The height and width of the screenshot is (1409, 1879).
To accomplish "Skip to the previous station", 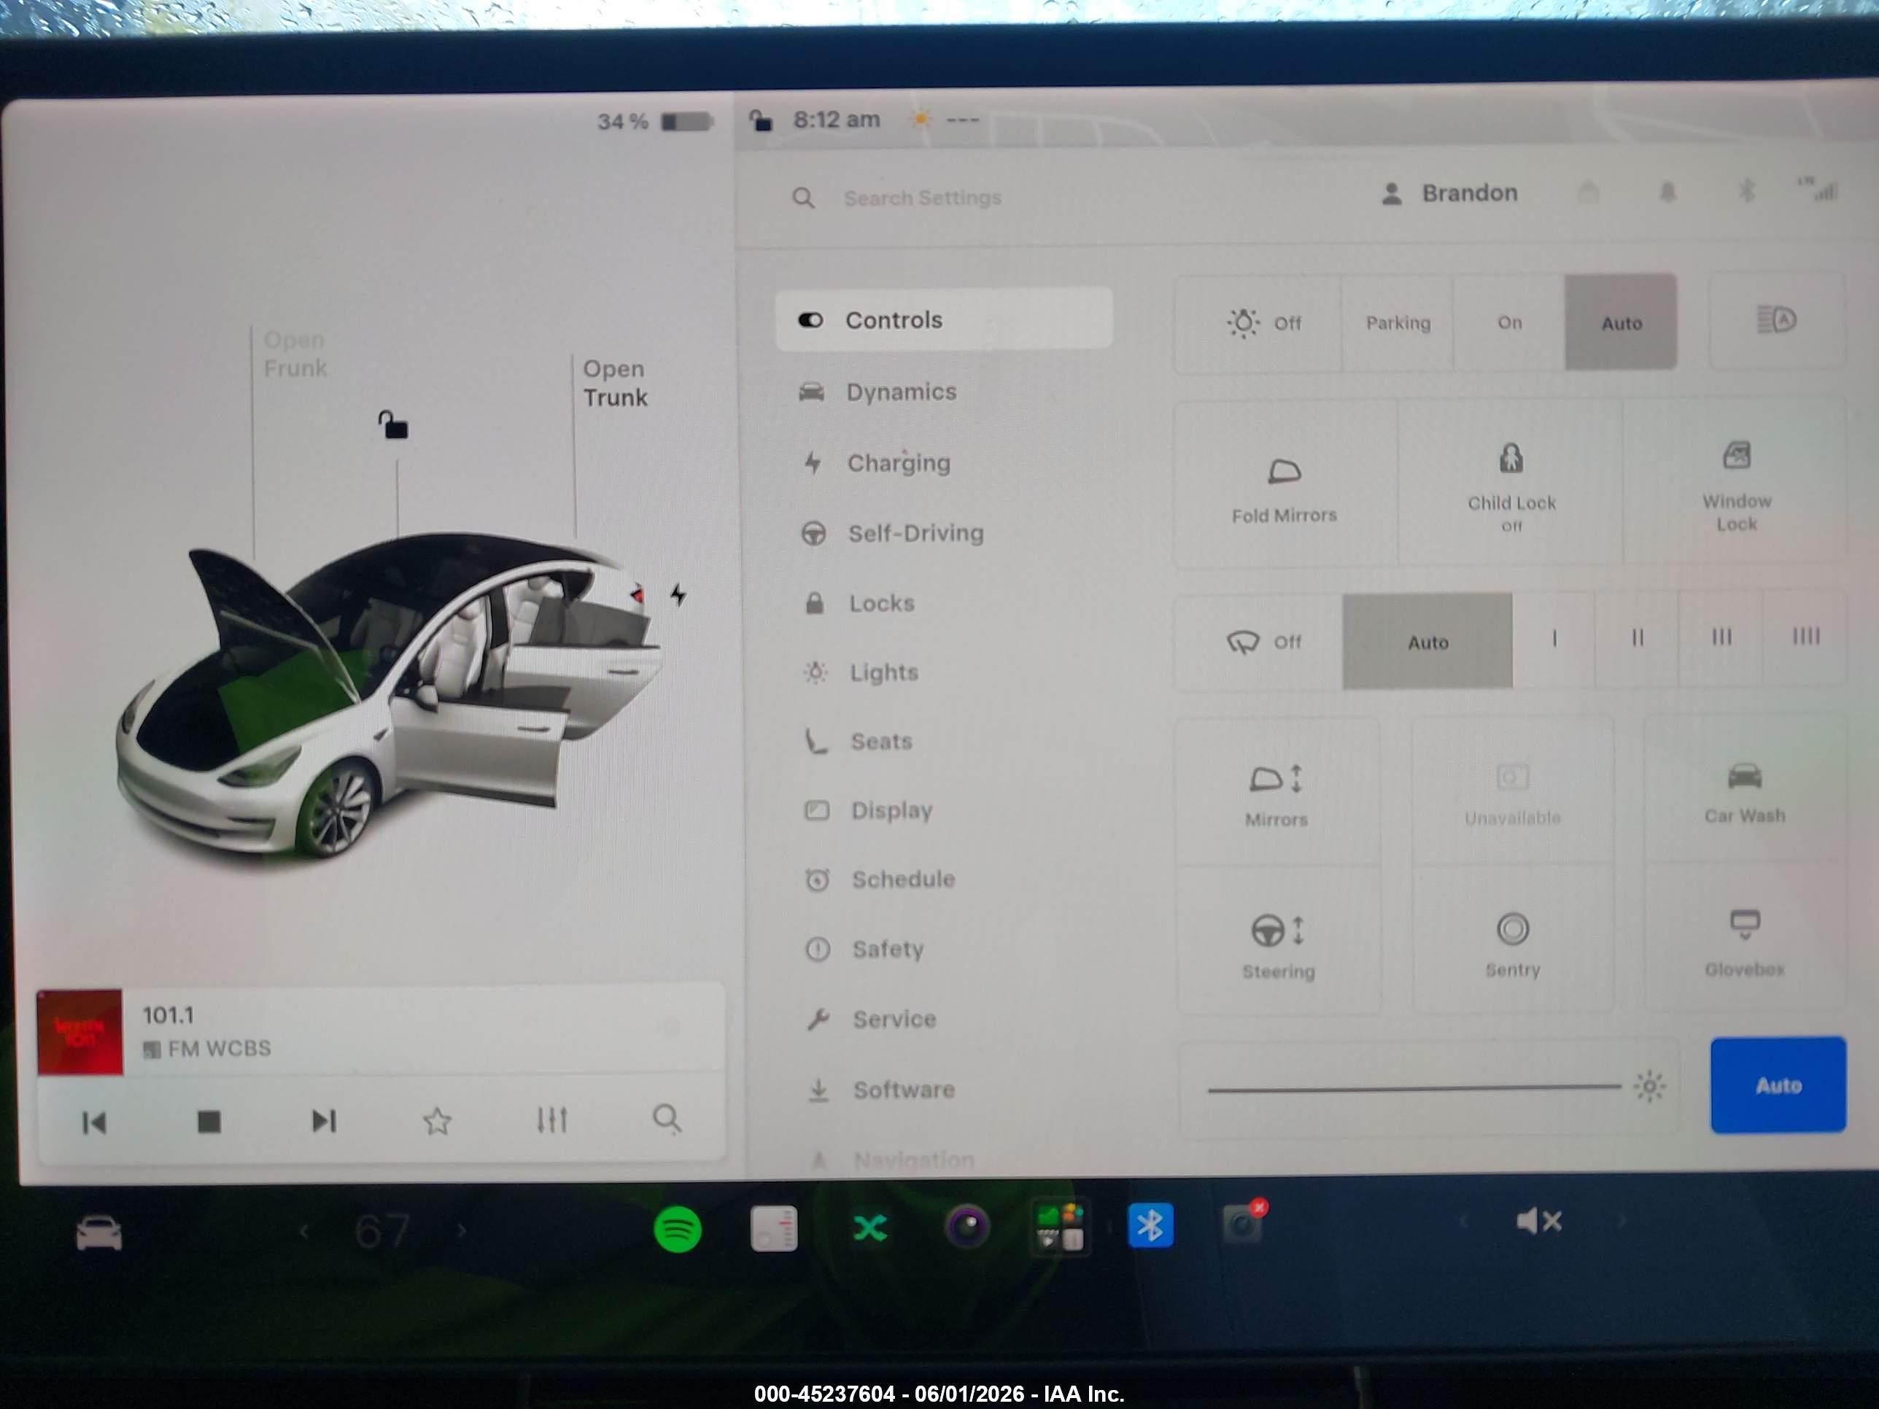I will (93, 1123).
